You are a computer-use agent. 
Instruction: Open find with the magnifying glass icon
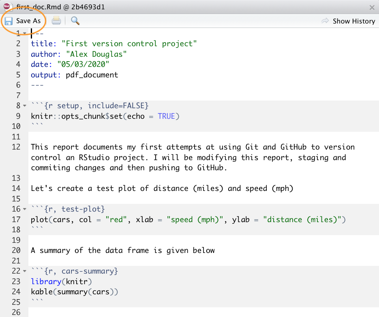click(75, 21)
